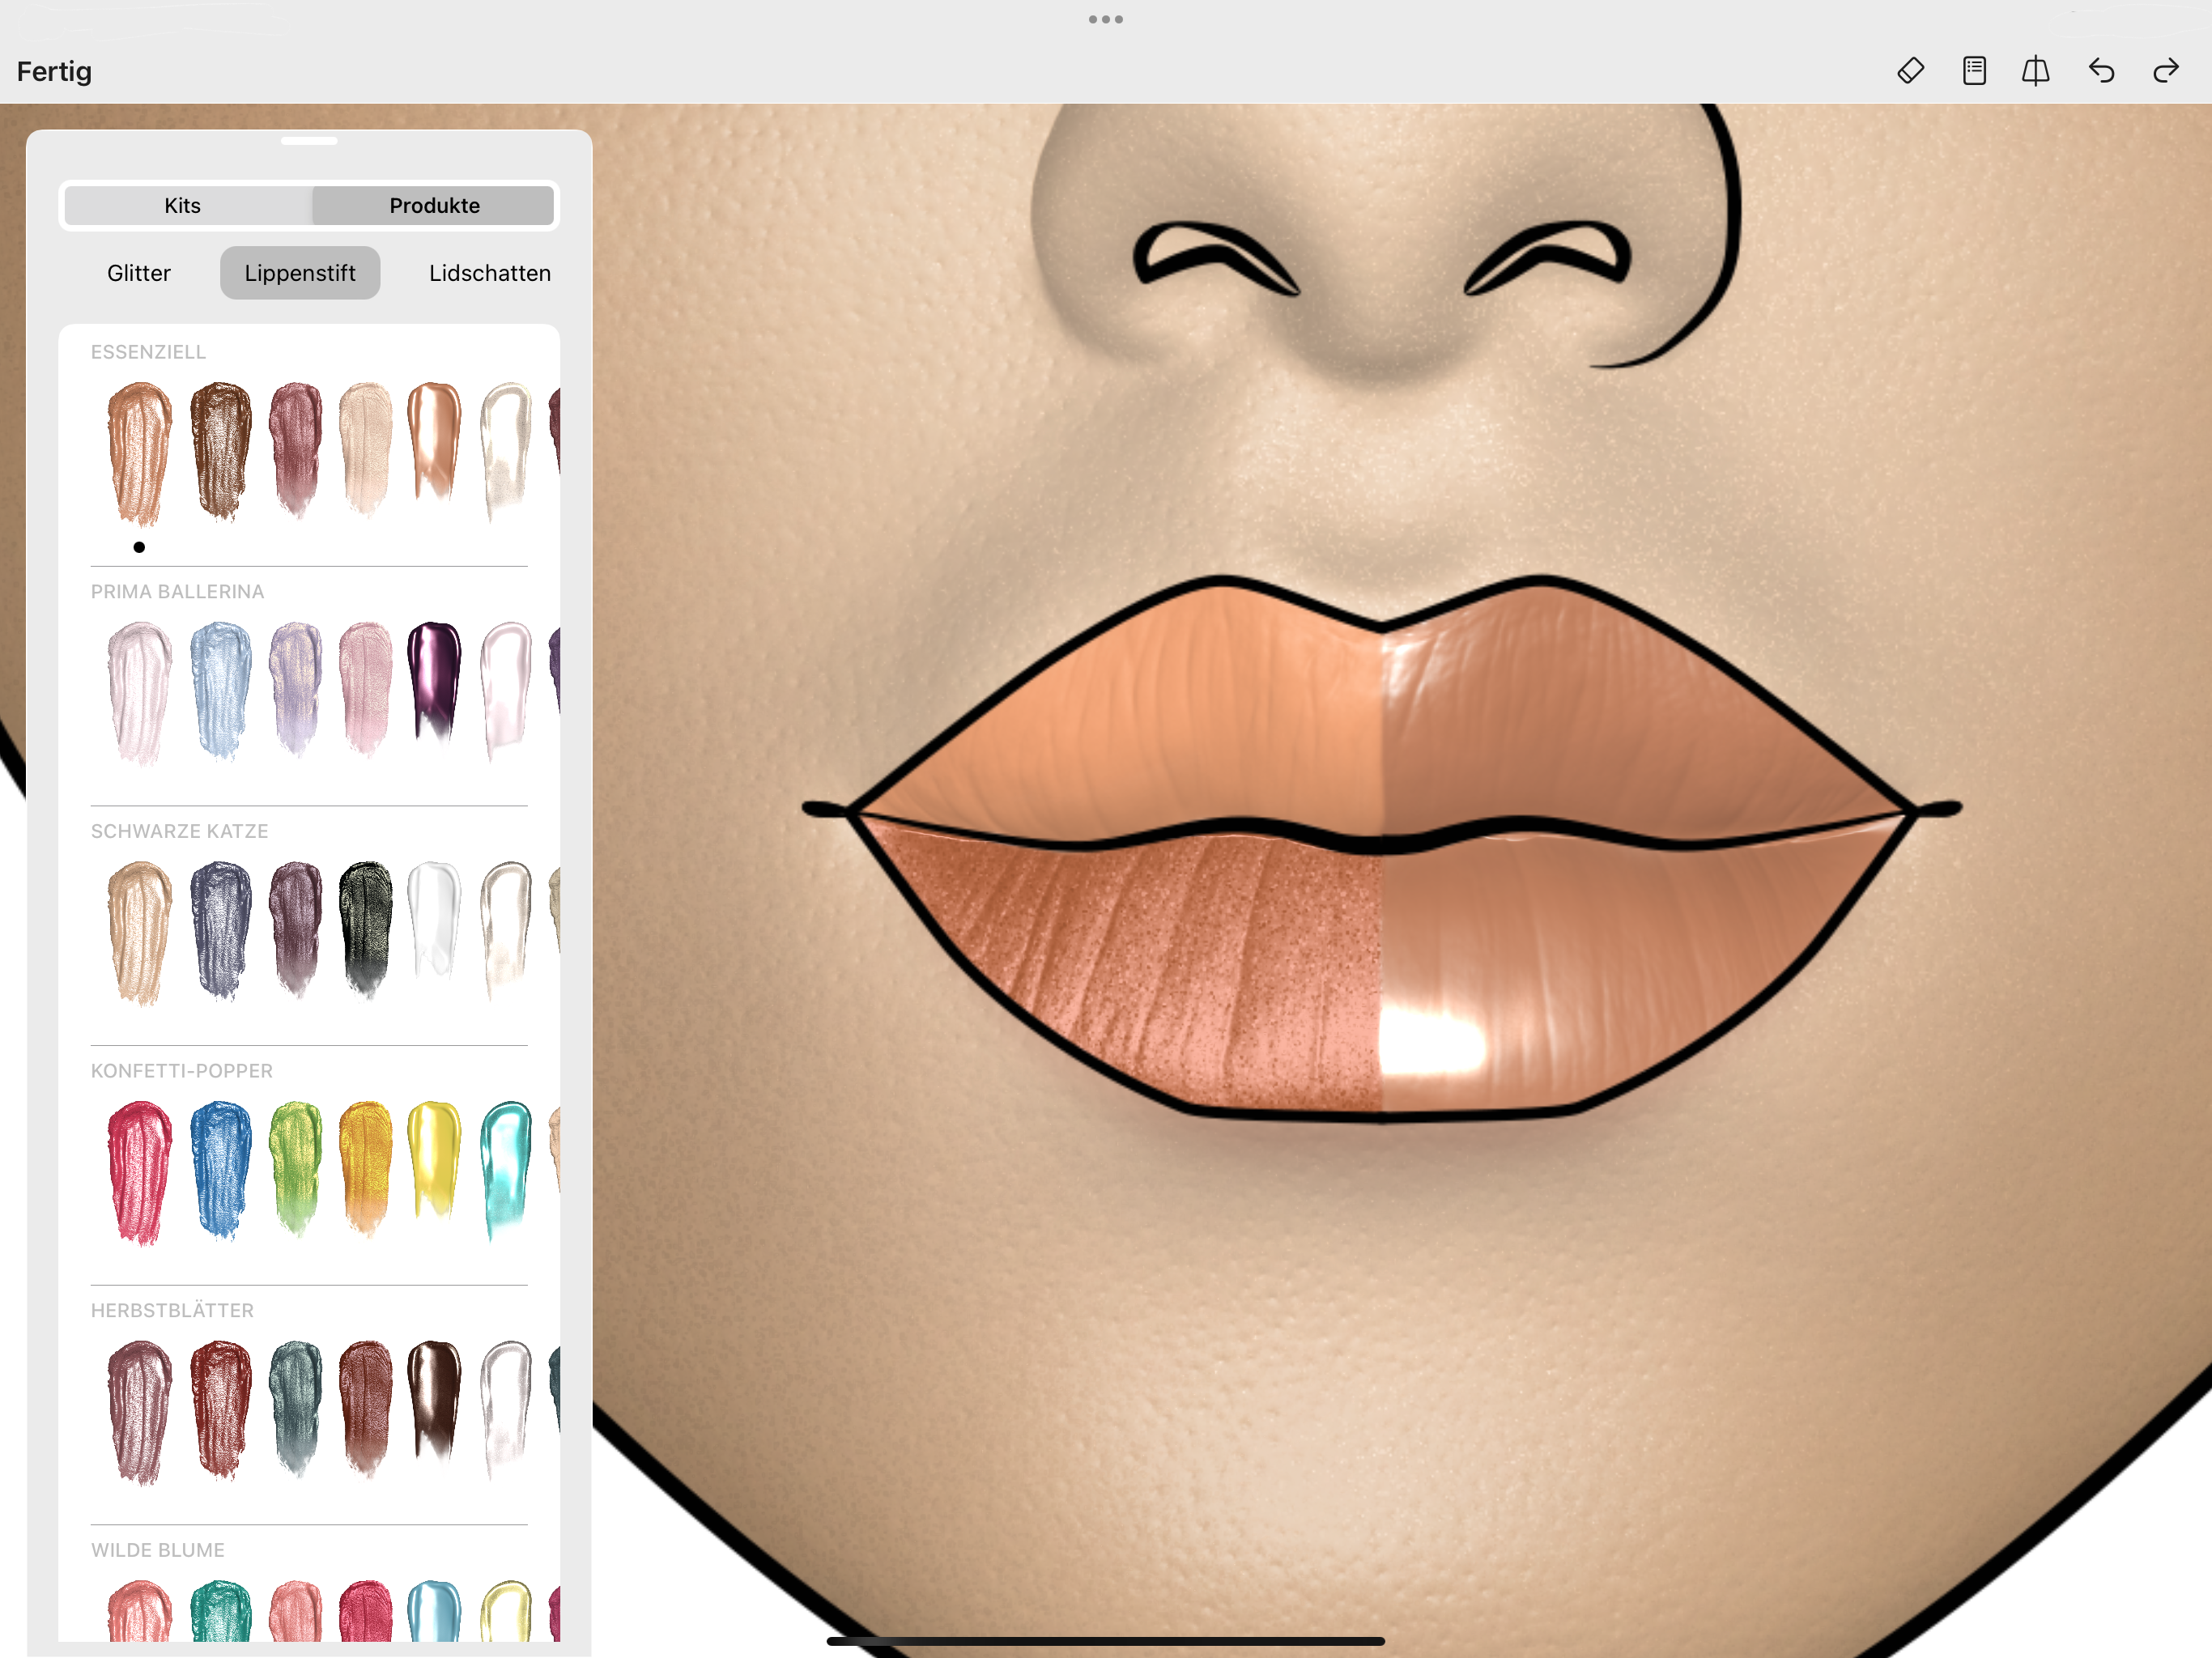This screenshot has width=2212, height=1658.
Task: Open the notes page icon
Action: 1974,71
